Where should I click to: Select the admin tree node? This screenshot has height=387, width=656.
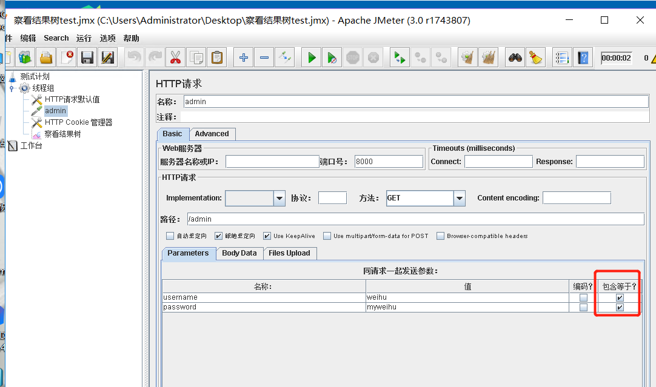point(55,111)
